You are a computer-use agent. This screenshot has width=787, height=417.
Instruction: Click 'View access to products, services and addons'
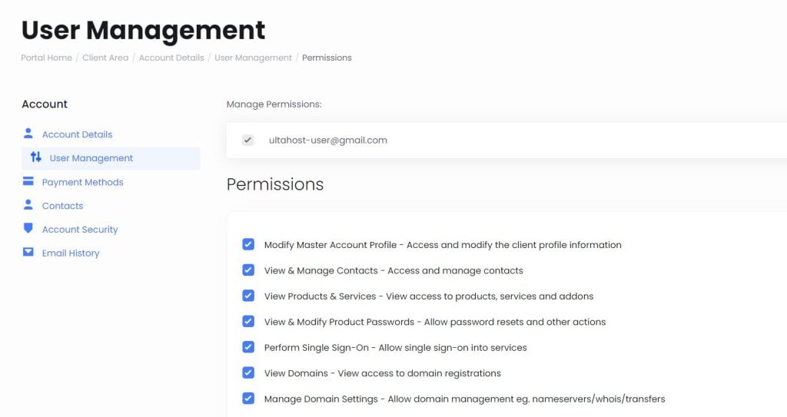click(490, 296)
